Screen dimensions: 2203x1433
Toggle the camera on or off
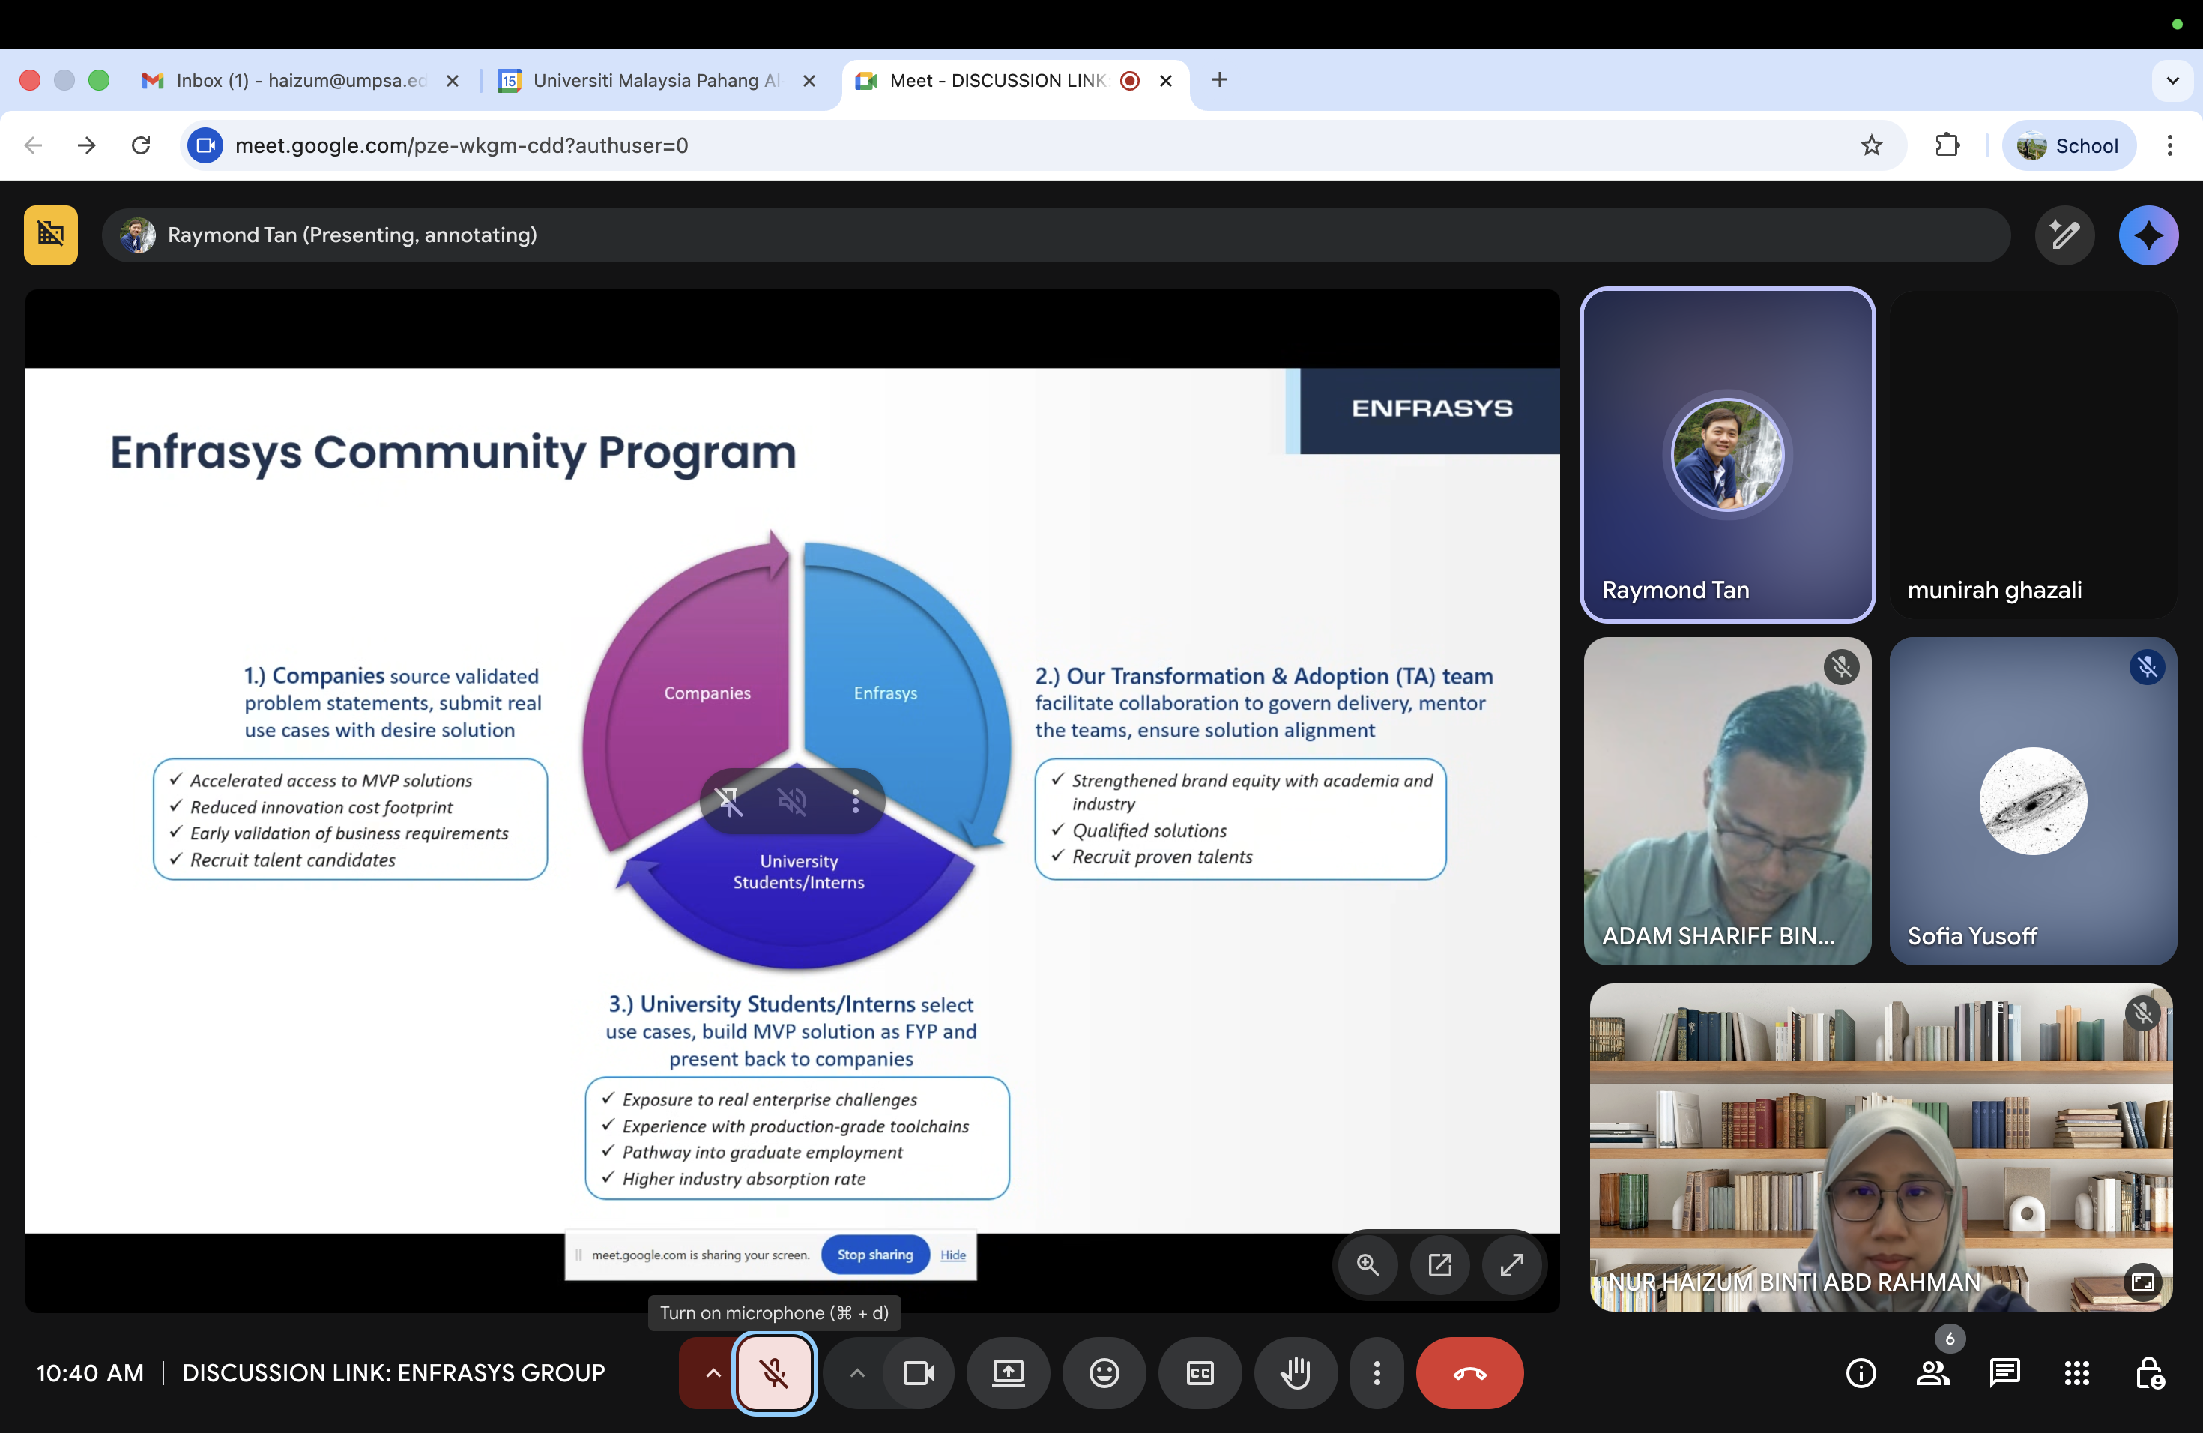click(917, 1373)
